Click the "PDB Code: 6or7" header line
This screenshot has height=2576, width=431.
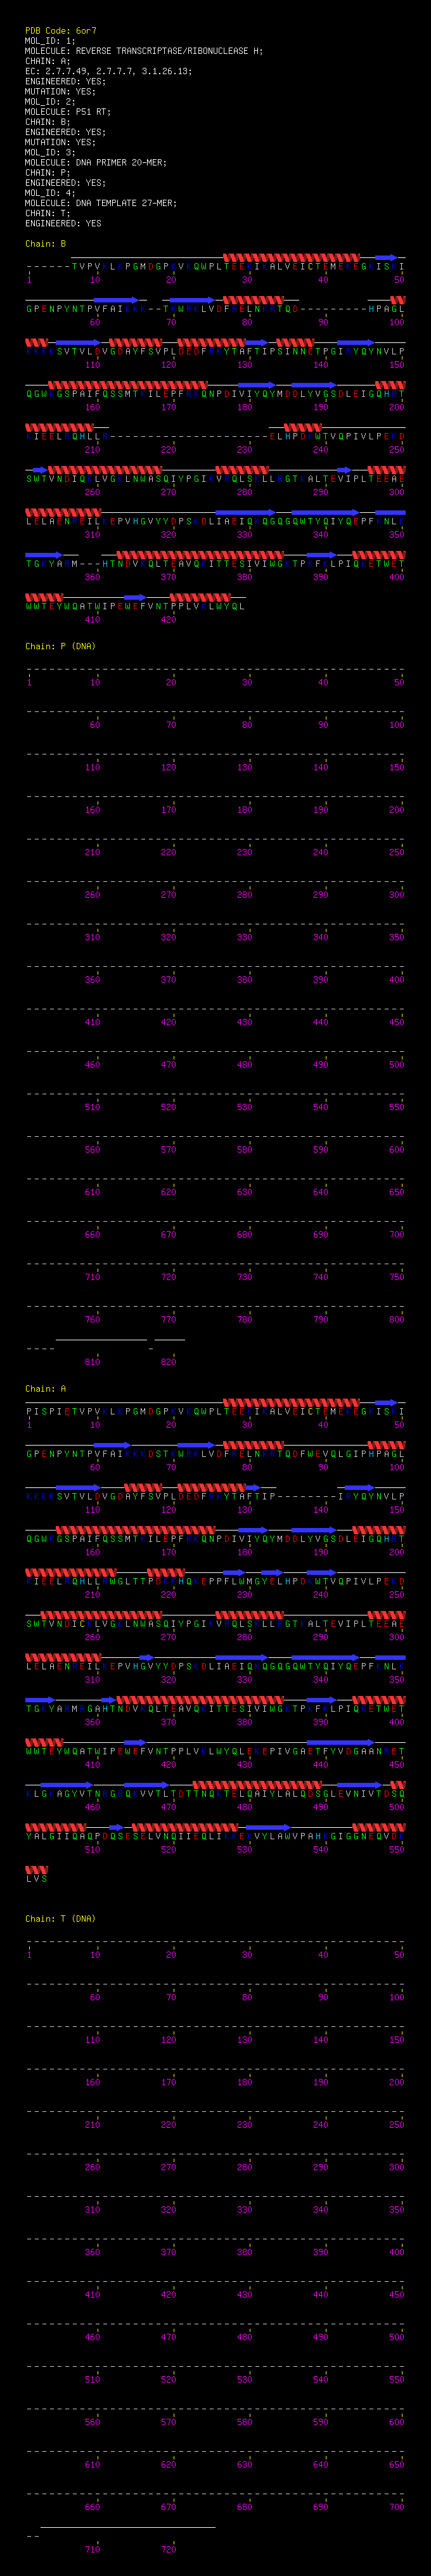click(x=61, y=31)
